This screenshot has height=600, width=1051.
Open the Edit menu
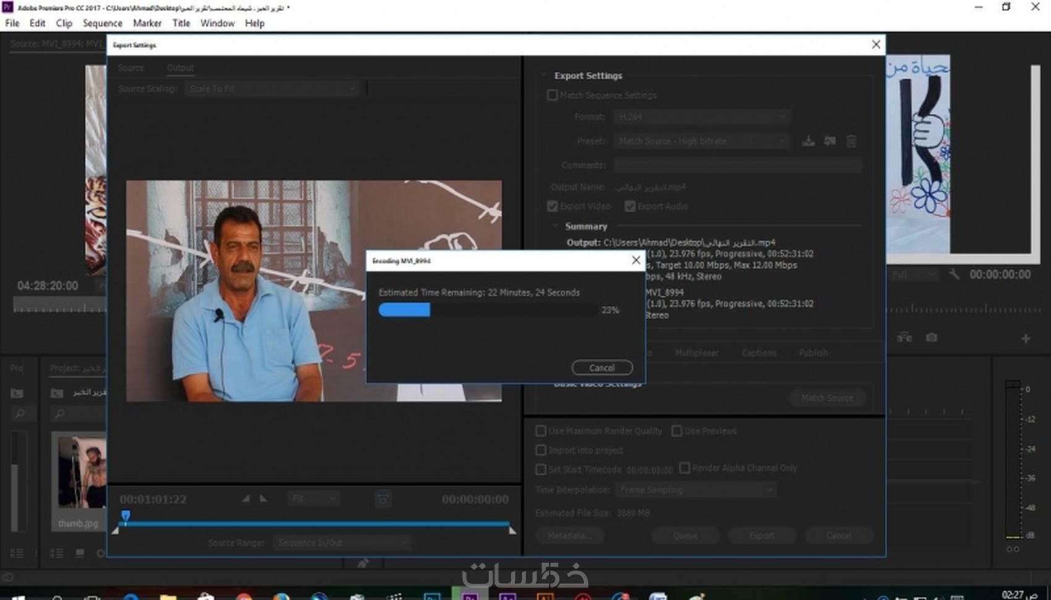37,23
